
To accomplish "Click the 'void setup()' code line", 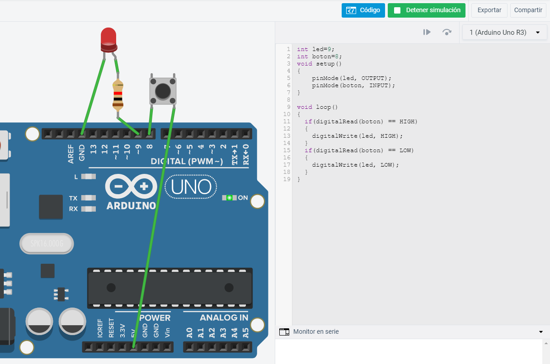I will coord(320,64).
